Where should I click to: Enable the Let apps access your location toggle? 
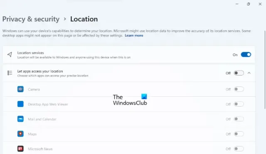(239, 73)
